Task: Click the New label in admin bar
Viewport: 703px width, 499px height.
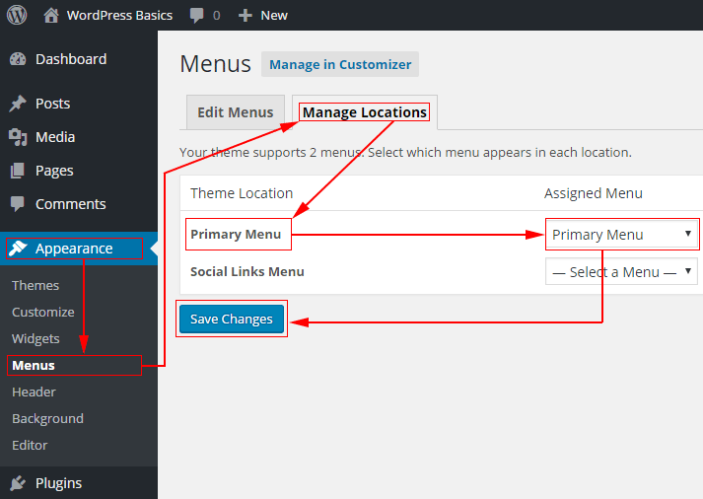Action: (x=274, y=15)
